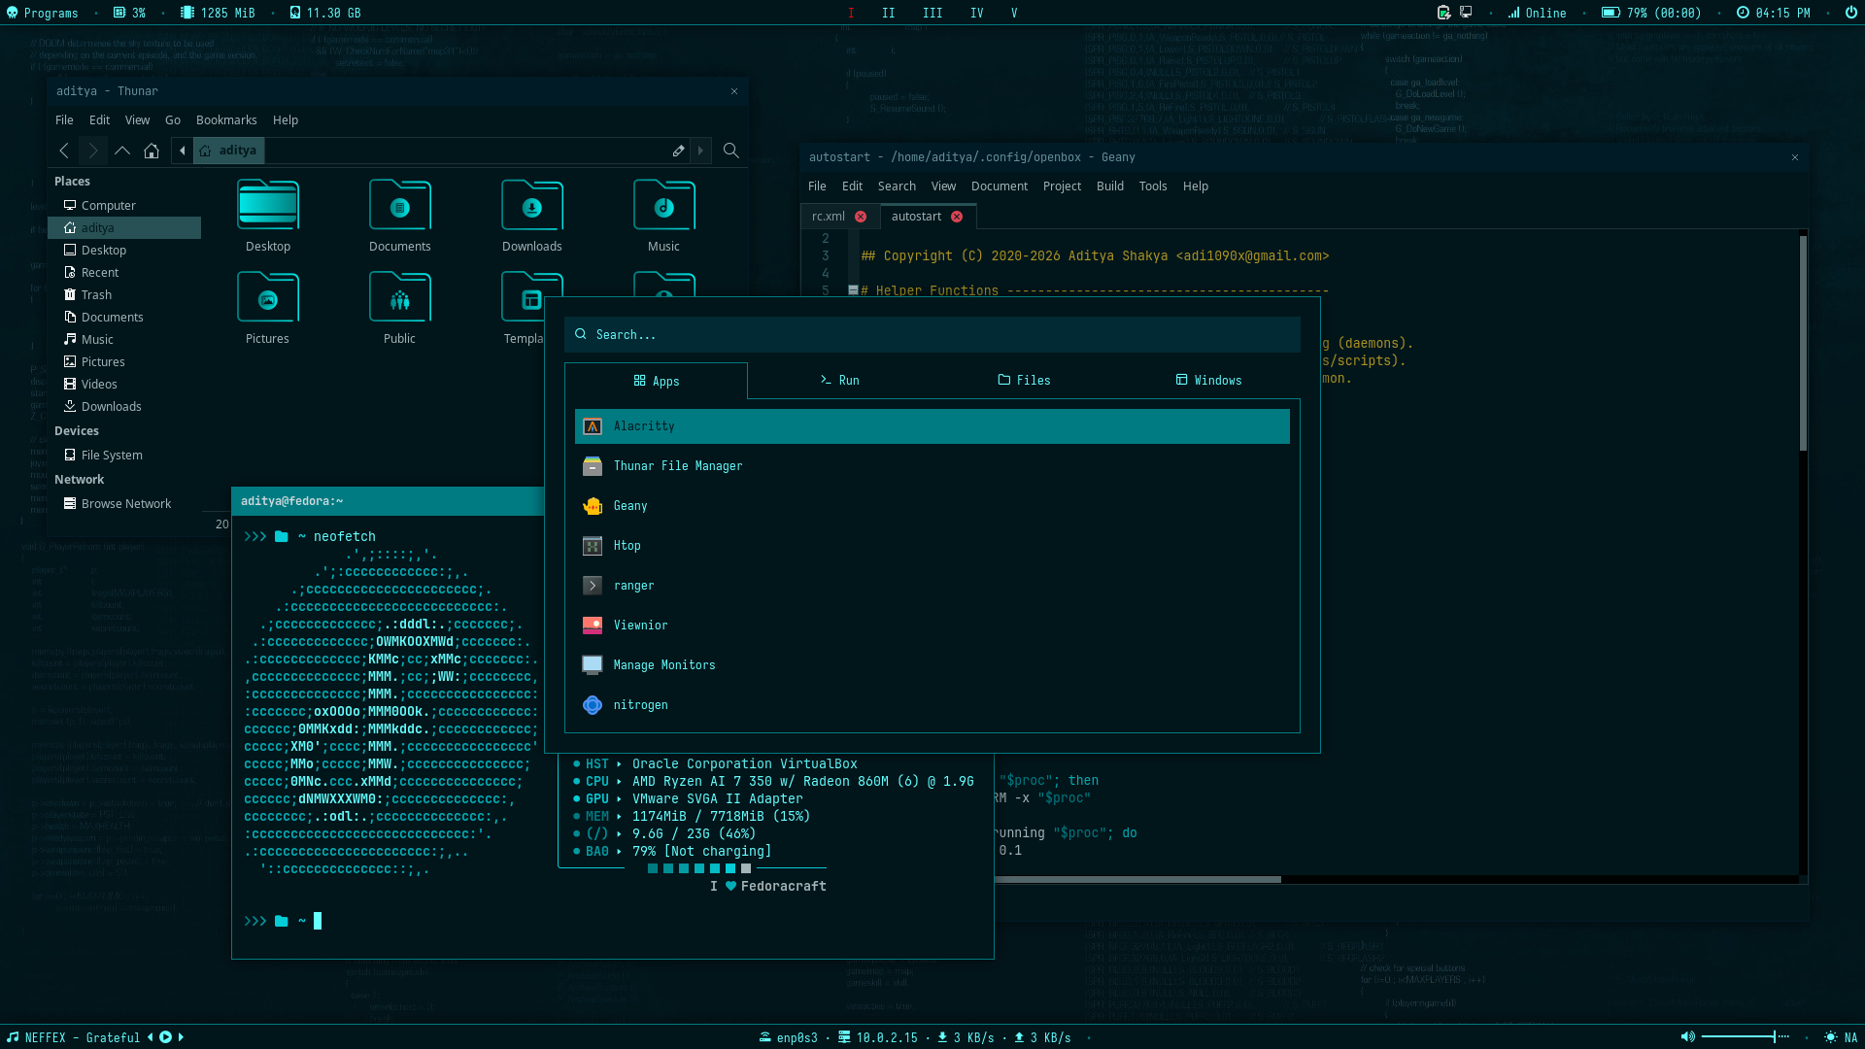Go back in Thunar toolbar
1865x1049 pixels.
click(x=64, y=151)
